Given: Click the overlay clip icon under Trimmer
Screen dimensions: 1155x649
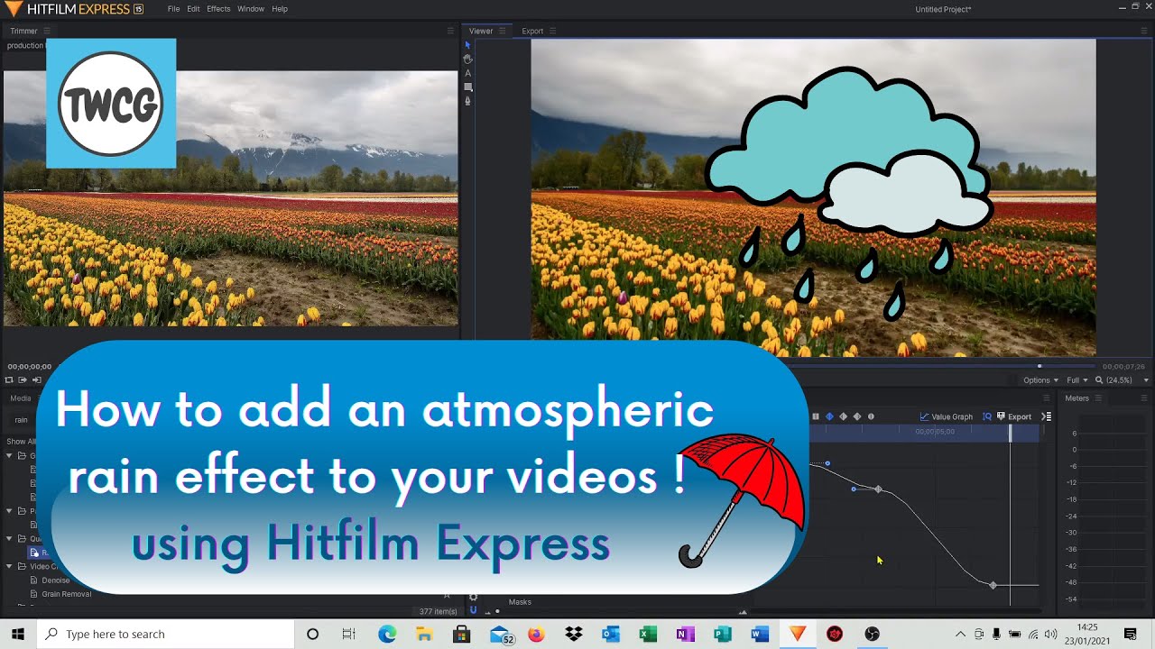Looking at the screenshot, I should [x=36, y=380].
